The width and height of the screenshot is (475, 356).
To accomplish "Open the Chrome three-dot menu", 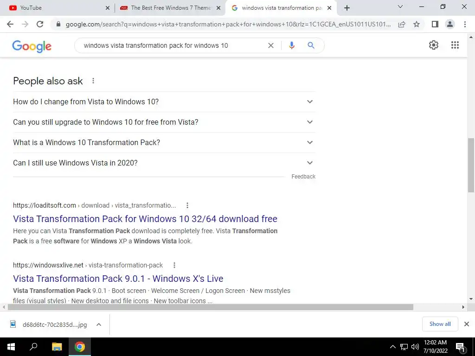I will click(465, 24).
